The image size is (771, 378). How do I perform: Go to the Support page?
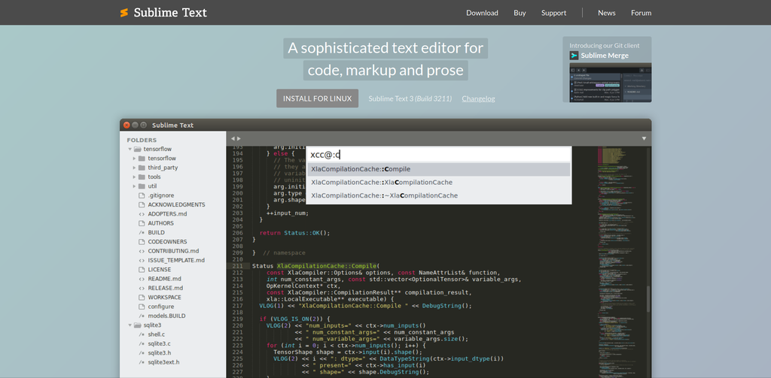(553, 13)
